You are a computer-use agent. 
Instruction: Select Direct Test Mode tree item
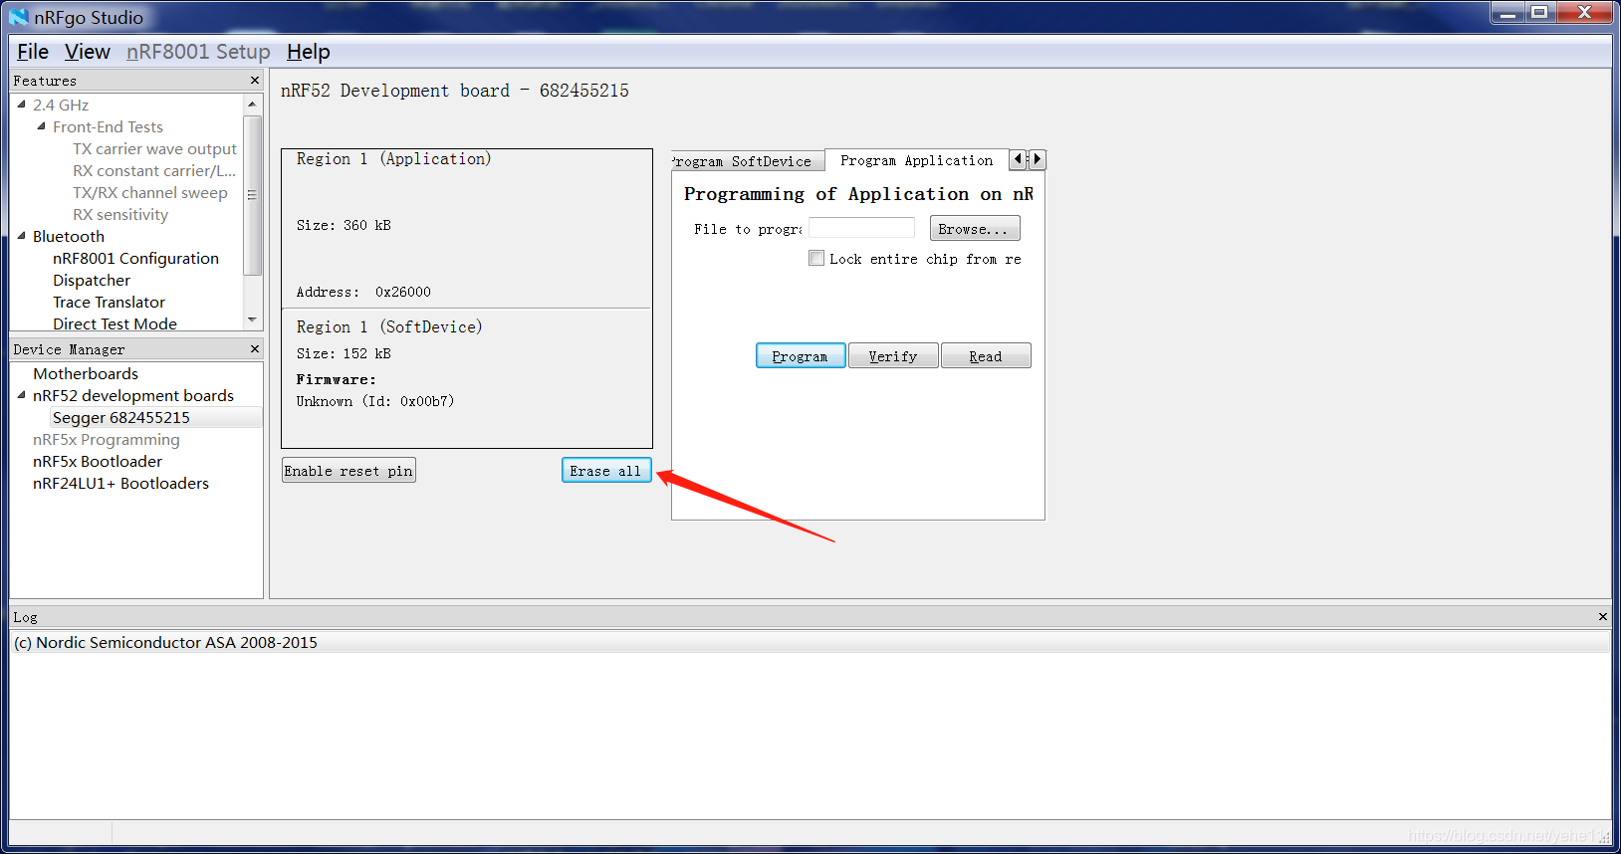(116, 323)
